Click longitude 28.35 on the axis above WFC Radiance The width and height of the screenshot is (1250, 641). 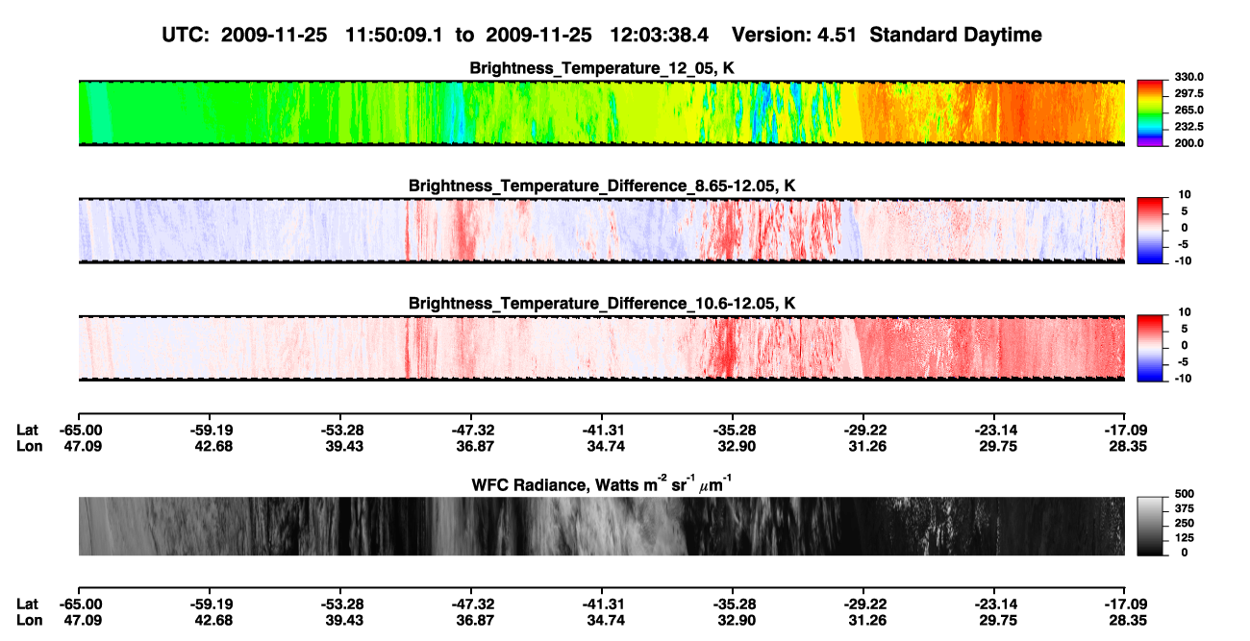[1125, 446]
